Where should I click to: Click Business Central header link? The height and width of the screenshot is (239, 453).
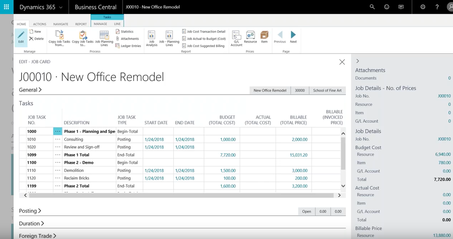[95, 7]
